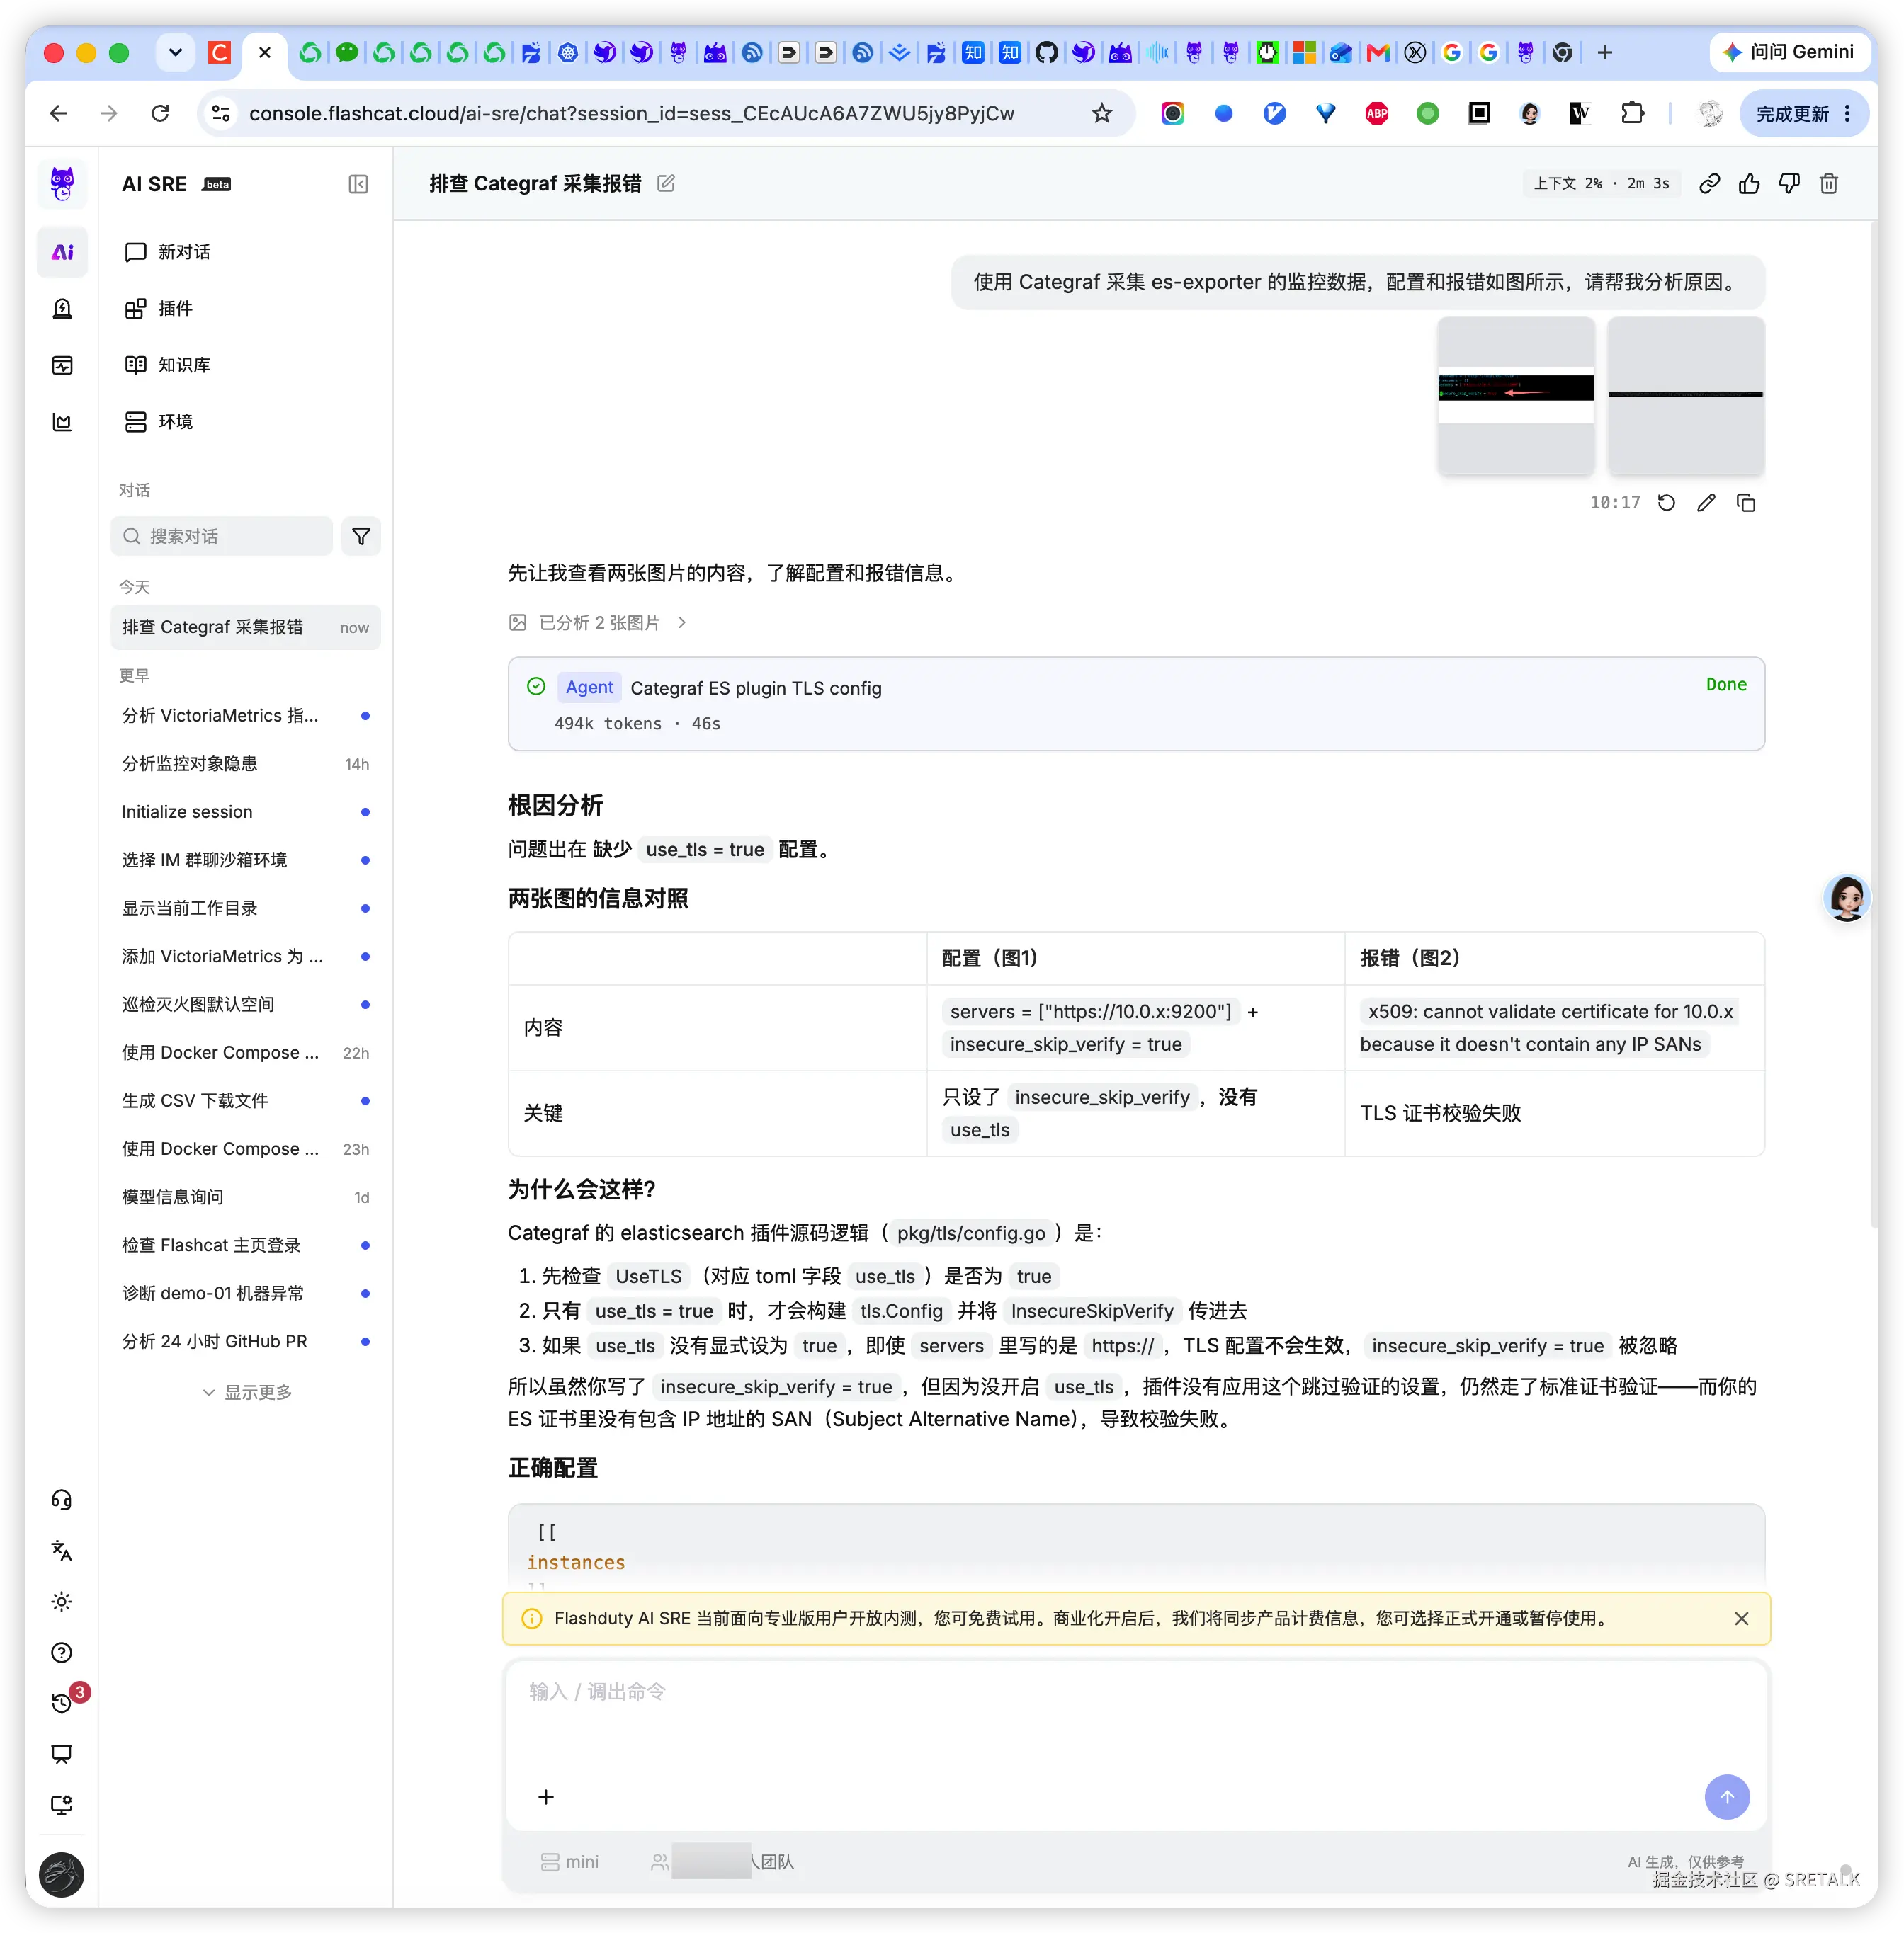Open the Flashcat logo at top left

(x=62, y=184)
